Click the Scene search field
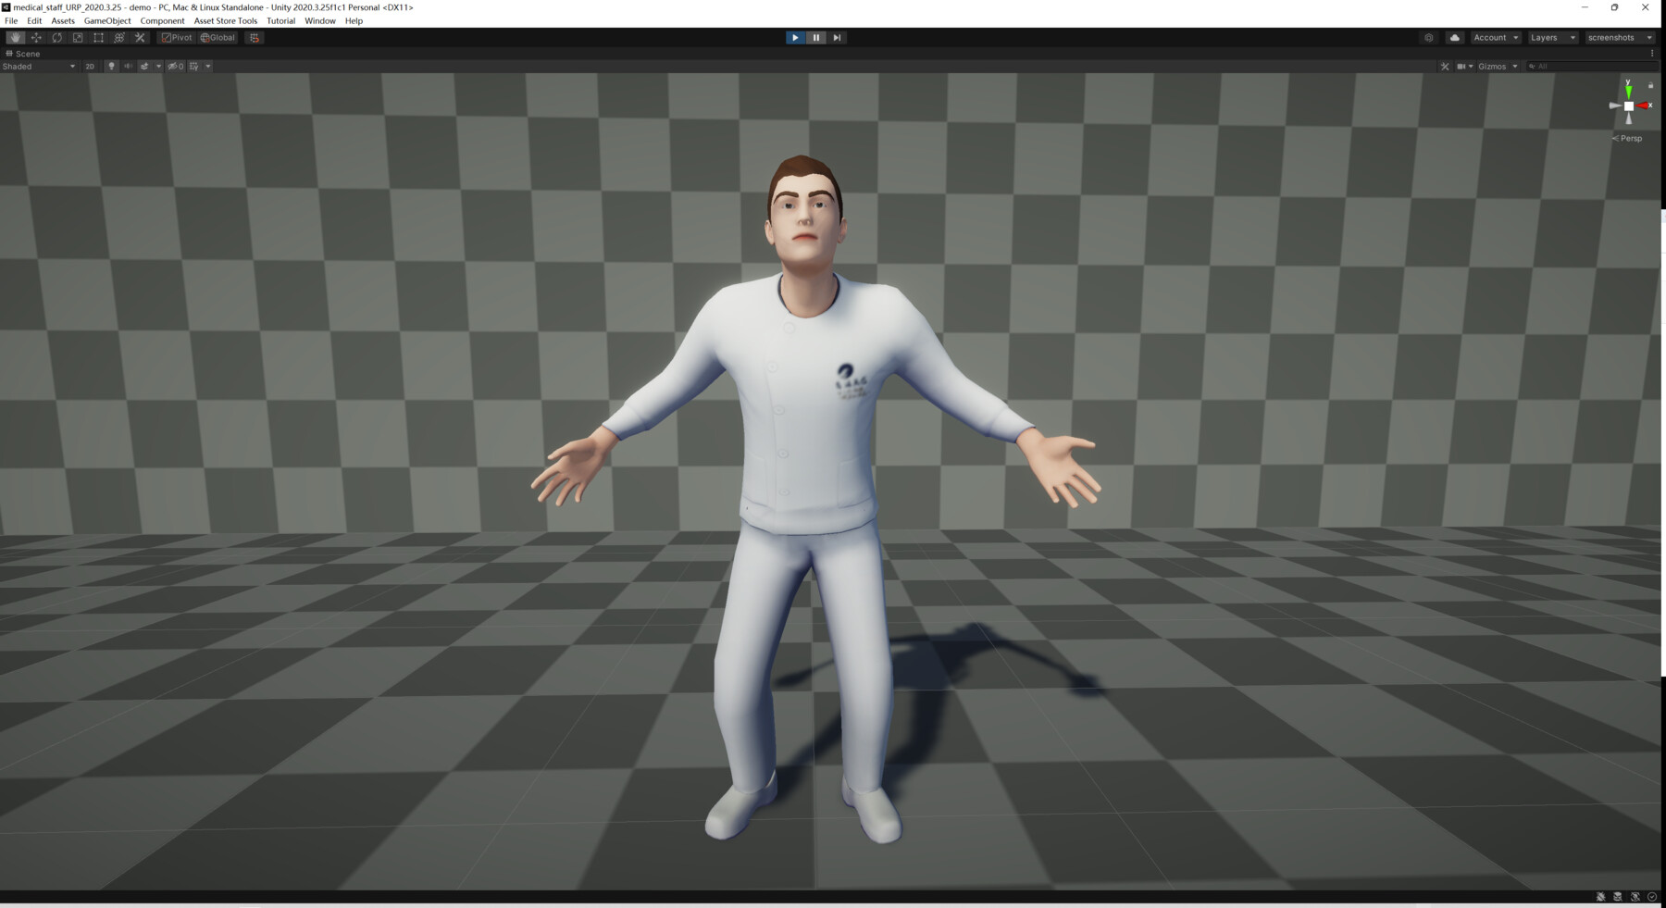The height and width of the screenshot is (908, 1666). click(x=1590, y=67)
